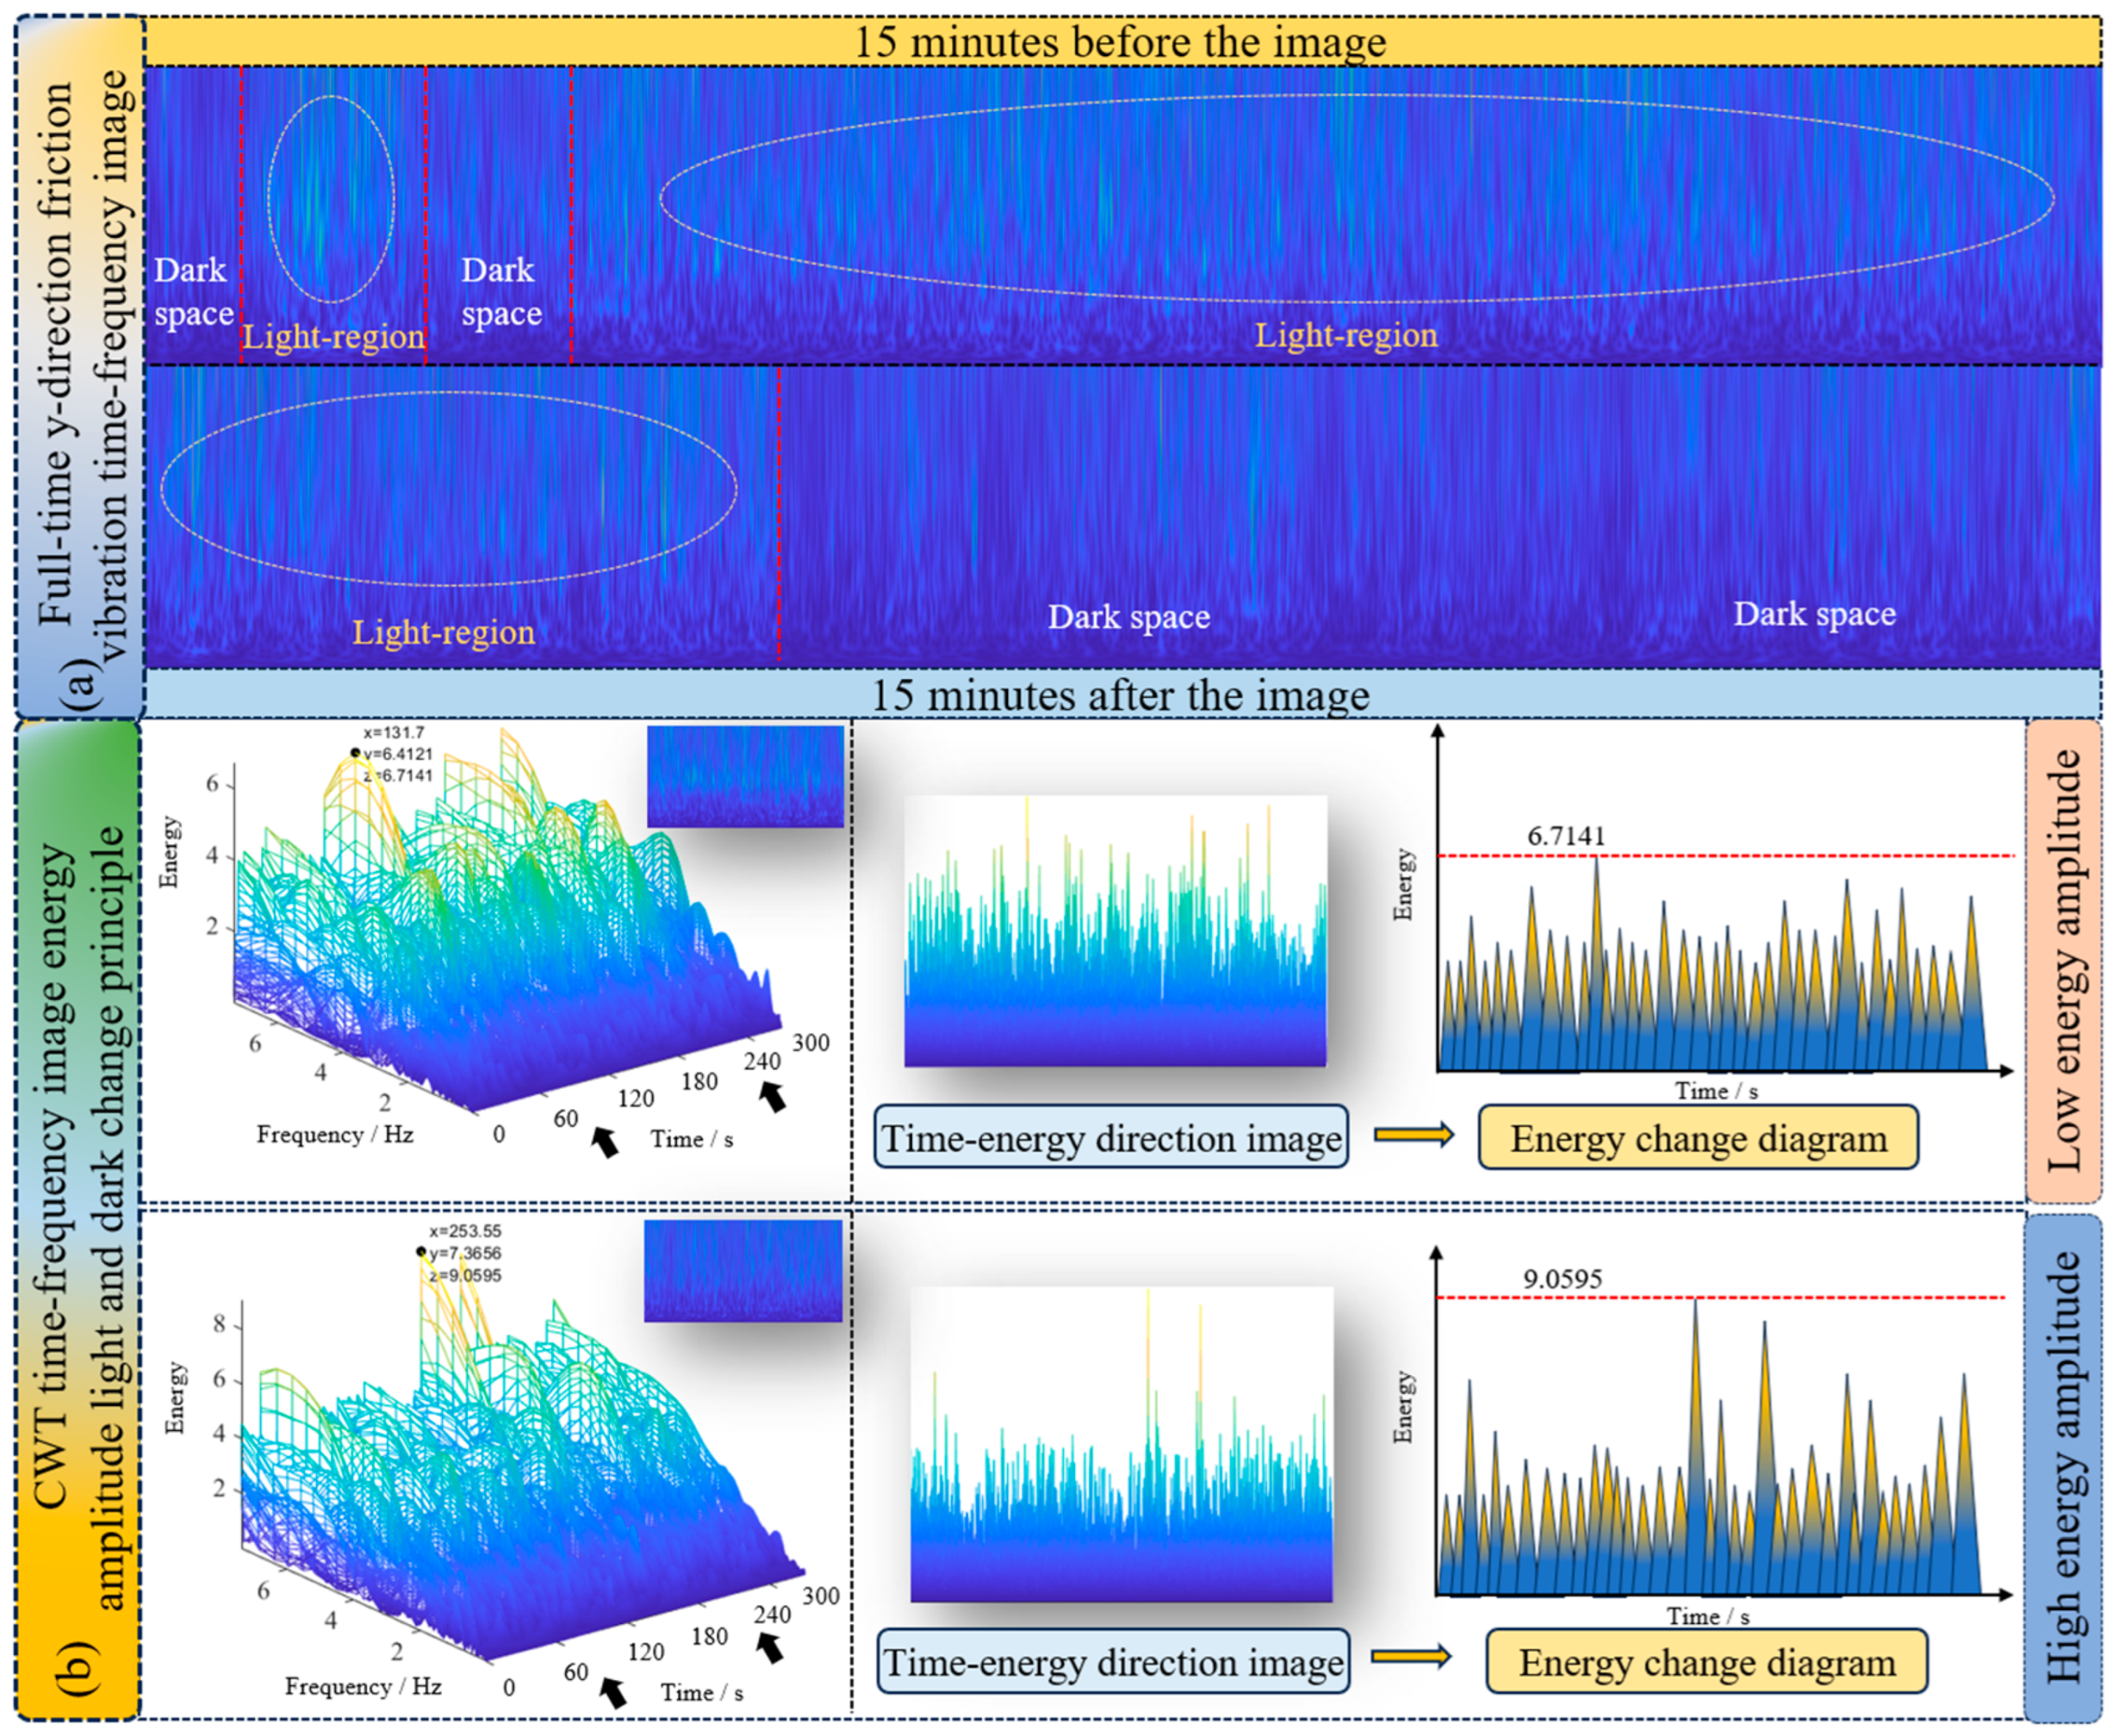Viewport: 2113px width, 1736px height.
Task: Click the data point marker at x=131.7
Action: coord(355,753)
